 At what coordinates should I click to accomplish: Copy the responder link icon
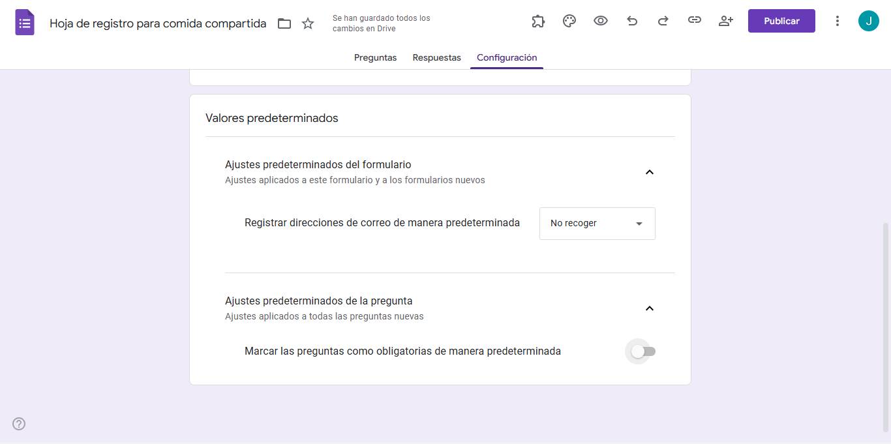(x=694, y=20)
